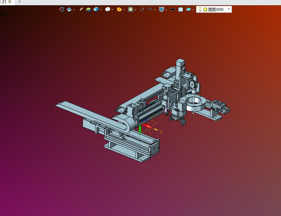Screen dimensions: 281x216
Task: Toggle the light bulb layer visibility
Action: pos(200,9)
